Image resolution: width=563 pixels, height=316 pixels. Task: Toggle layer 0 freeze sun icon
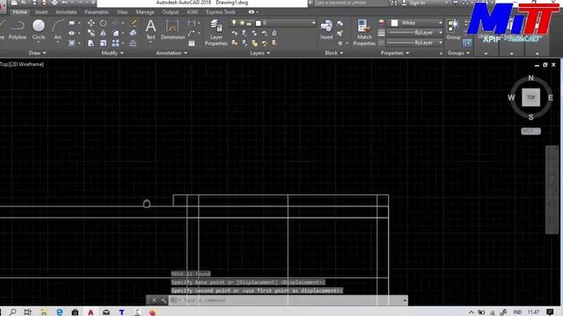point(242,23)
